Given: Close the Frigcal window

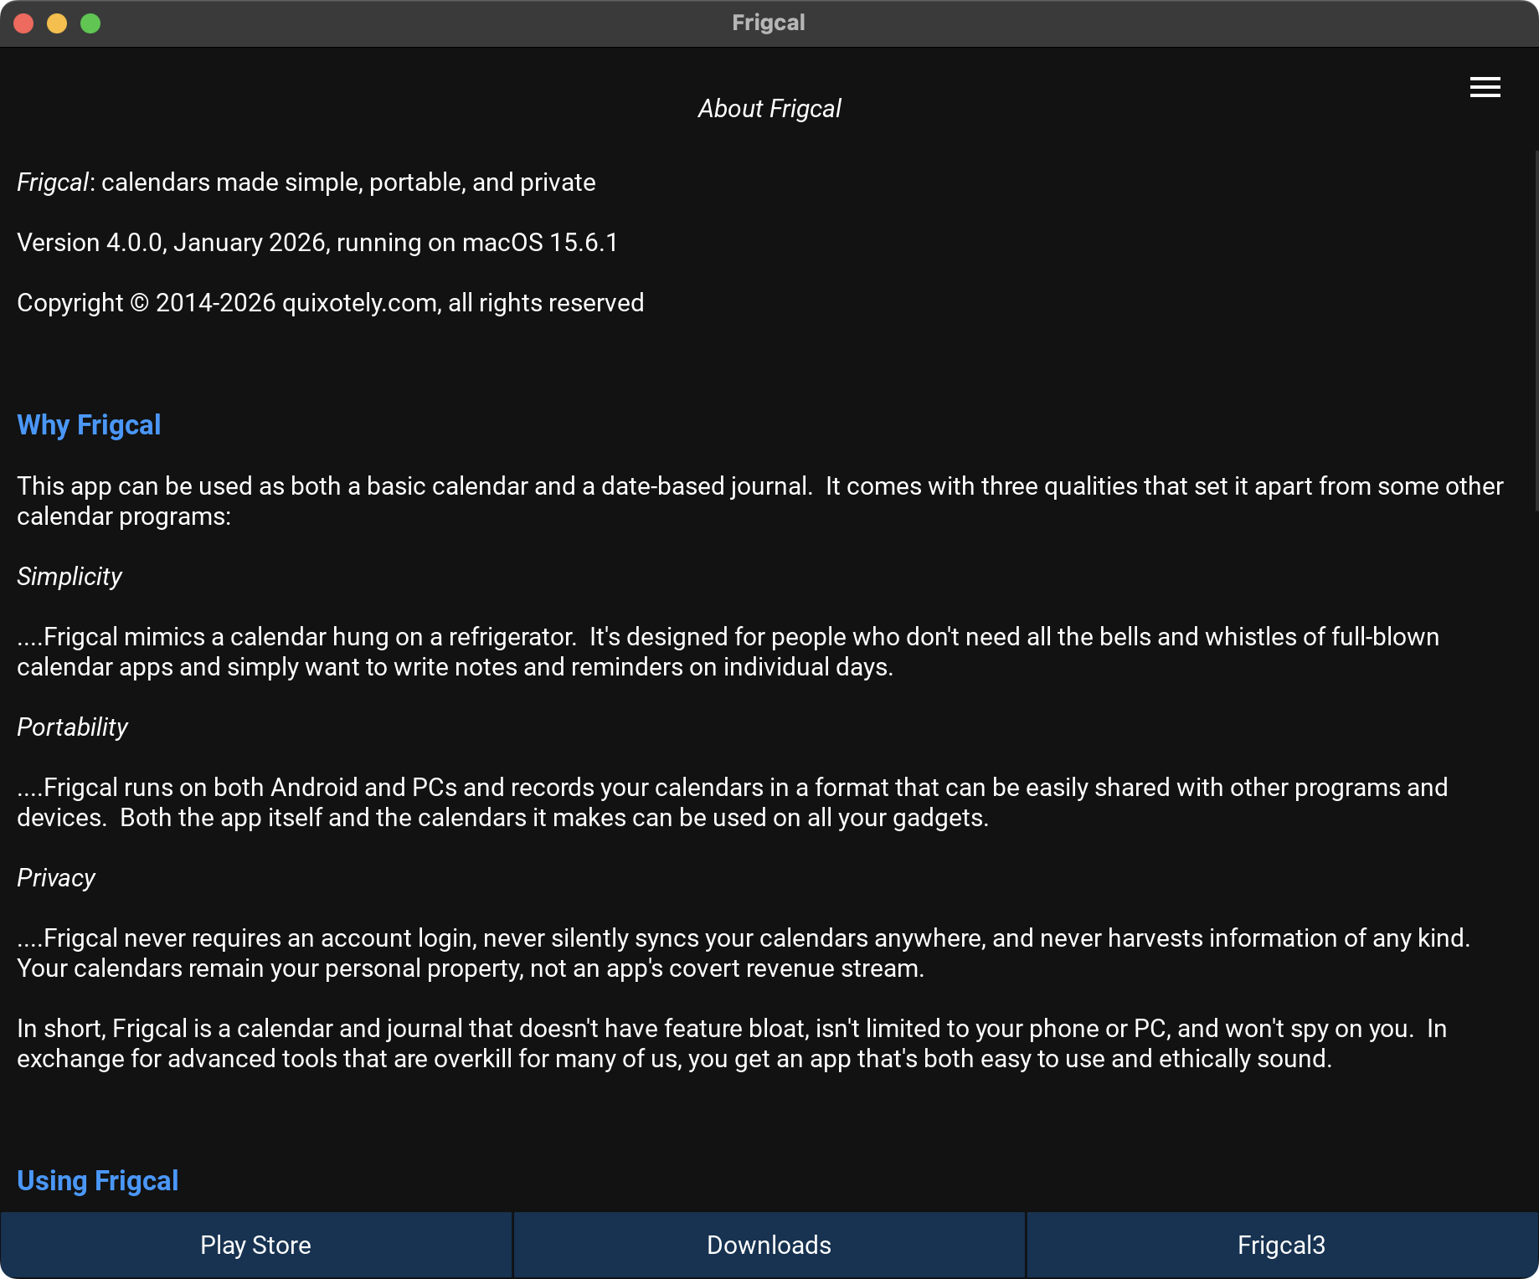Looking at the screenshot, I should (23, 23).
